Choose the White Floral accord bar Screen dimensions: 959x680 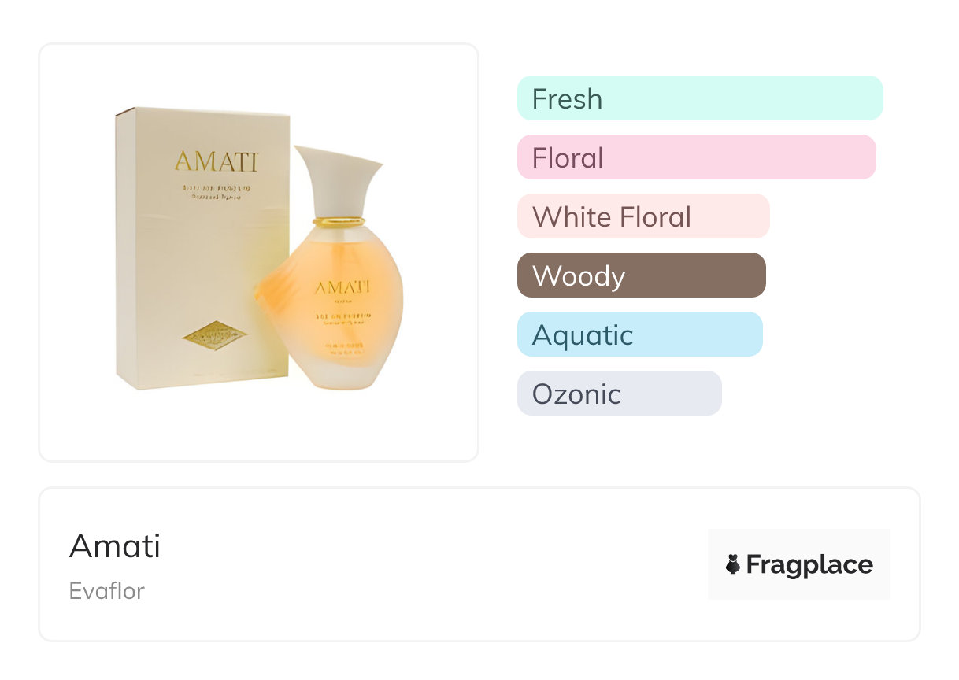tap(642, 216)
